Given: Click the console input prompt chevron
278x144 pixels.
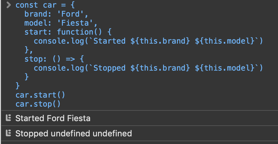Looking at the screenshot, I should (x=9, y=5).
